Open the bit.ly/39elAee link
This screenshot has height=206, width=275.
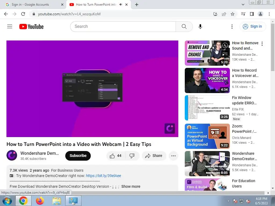pos(103,176)
